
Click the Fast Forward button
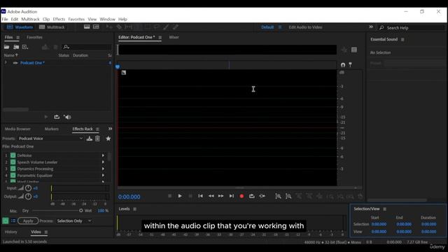pos(221,196)
